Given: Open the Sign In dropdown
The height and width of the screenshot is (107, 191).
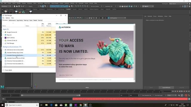Looking at the screenshot, I should point(148,6).
